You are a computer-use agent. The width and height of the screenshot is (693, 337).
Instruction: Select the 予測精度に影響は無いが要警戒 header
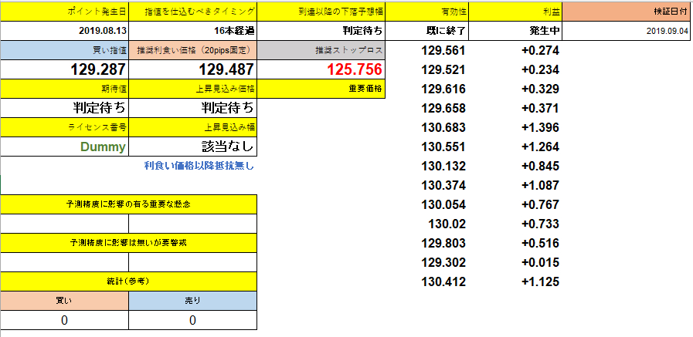pyautogui.click(x=128, y=243)
